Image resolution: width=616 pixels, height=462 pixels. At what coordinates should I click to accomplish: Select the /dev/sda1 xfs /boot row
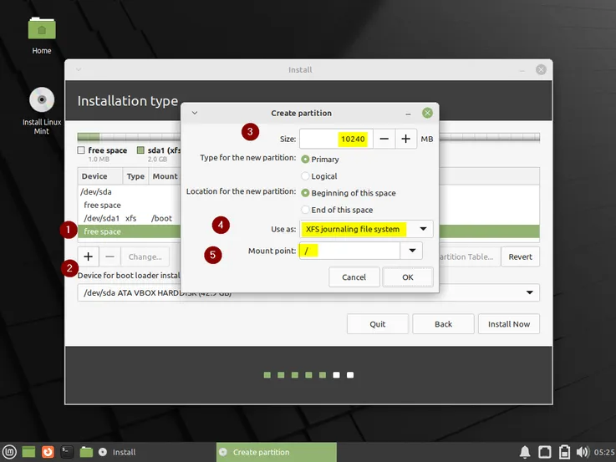(x=130, y=218)
